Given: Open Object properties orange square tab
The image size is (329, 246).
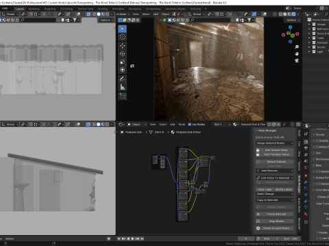Looking at the screenshot, I should (x=306, y=176).
